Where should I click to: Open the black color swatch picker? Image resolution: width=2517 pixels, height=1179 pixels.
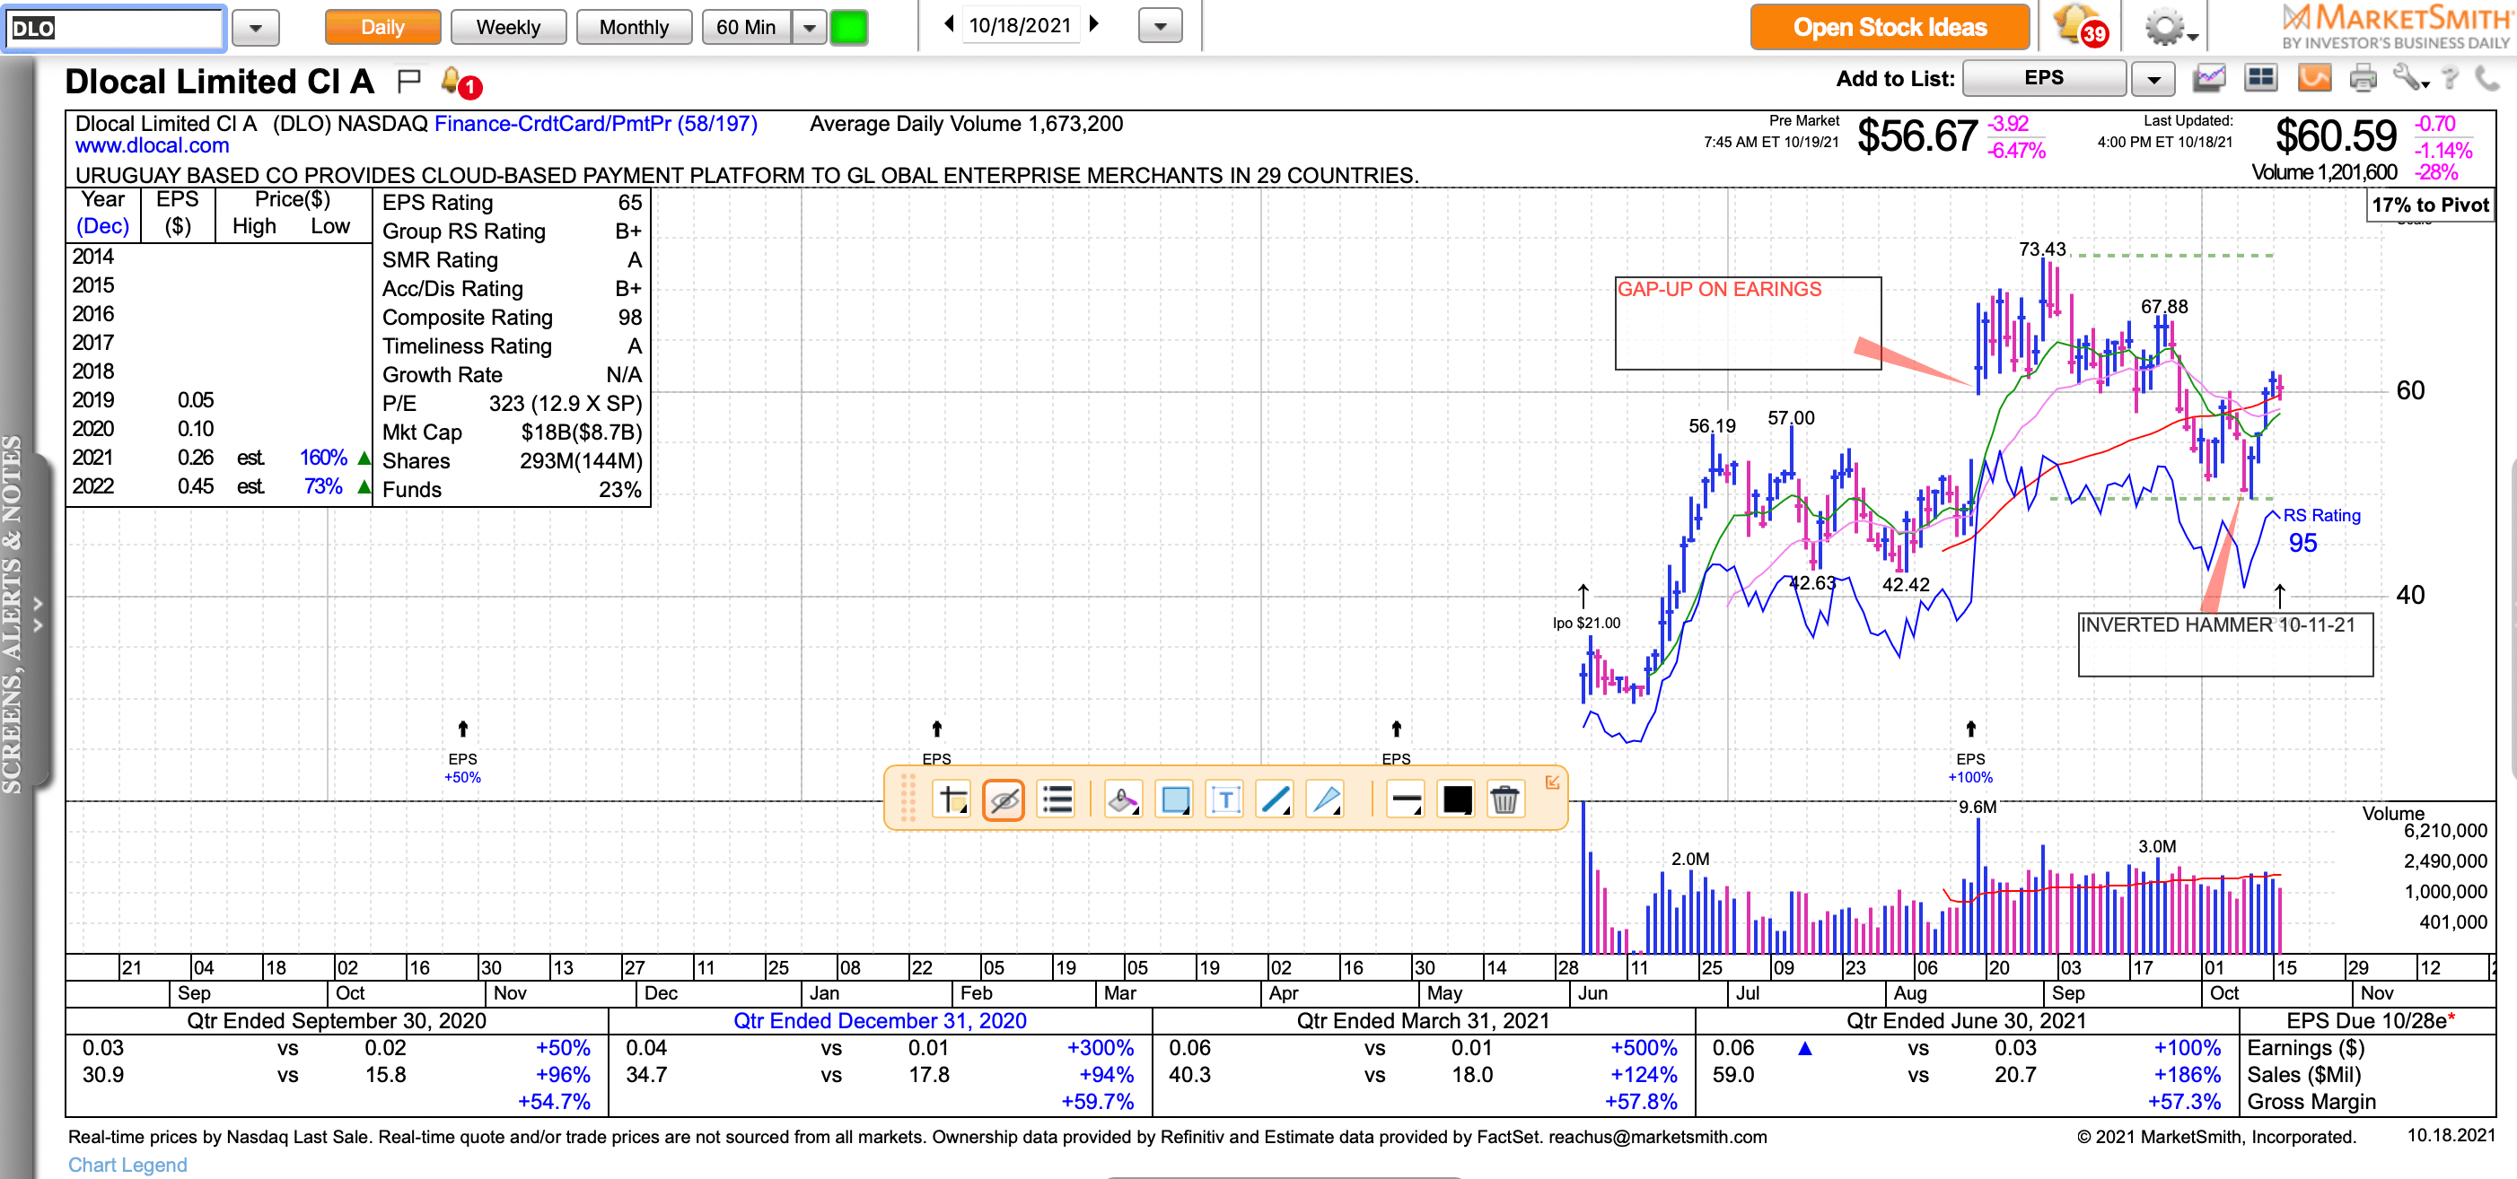point(1456,800)
